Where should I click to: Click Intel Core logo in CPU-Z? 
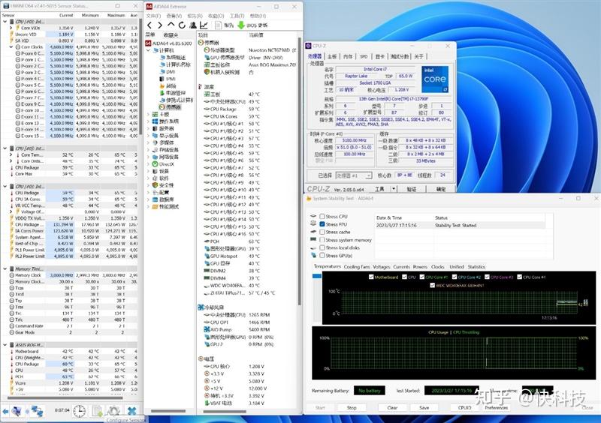click(435, 79)
